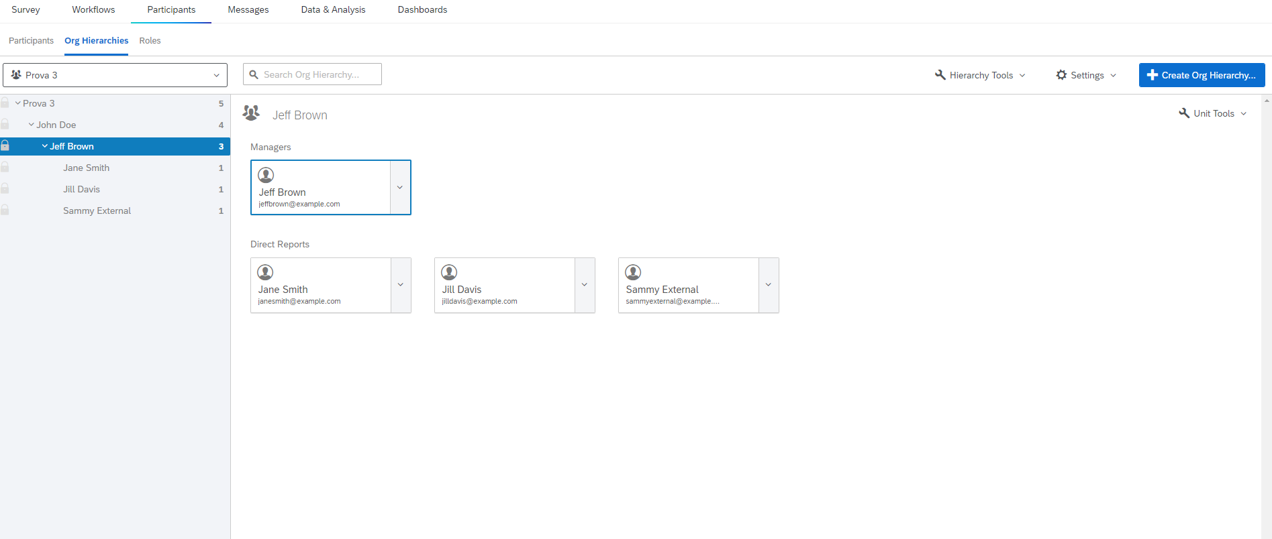Image resolution: width=1272 pixels, height=539 pixels.
Task: Open the Hierarchy Tools menu
Action: pyautogui.click(x=980, y=75)
